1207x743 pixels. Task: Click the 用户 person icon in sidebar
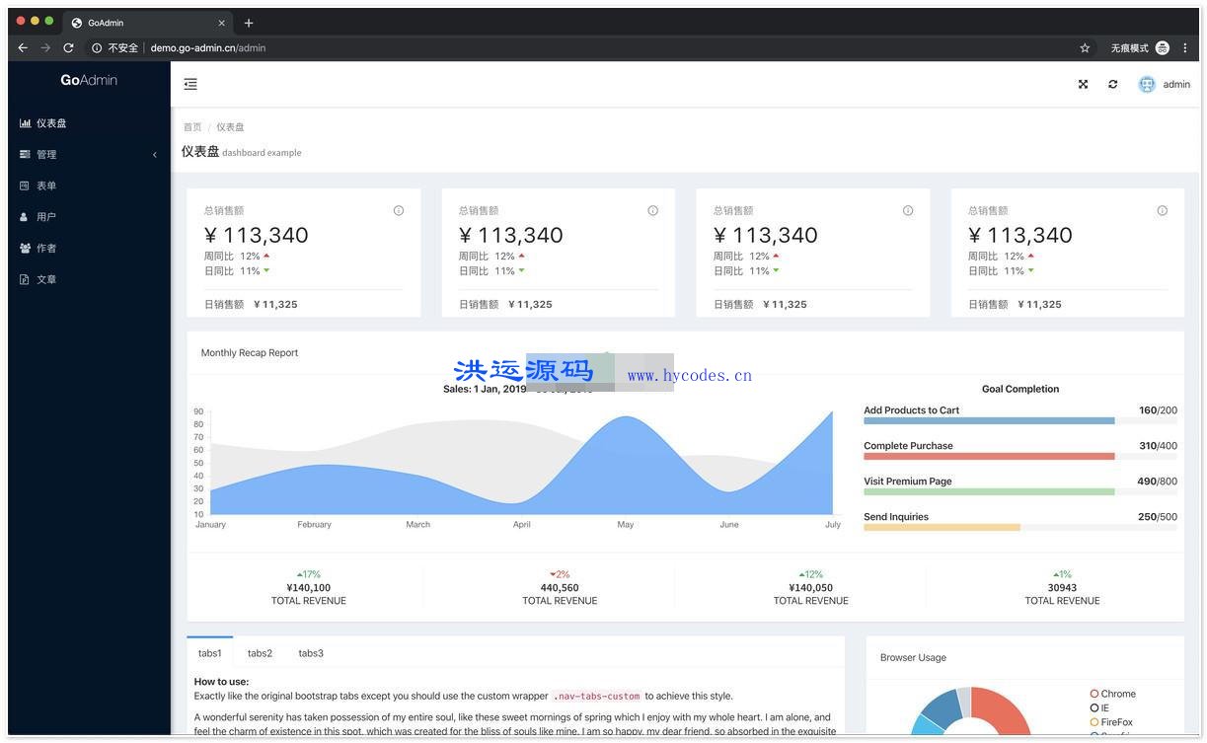(x=24, y=216)
